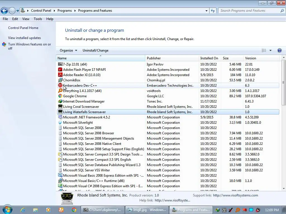
Task: Click the 12:09 PM taskbar clock
Action: [272, 210]
